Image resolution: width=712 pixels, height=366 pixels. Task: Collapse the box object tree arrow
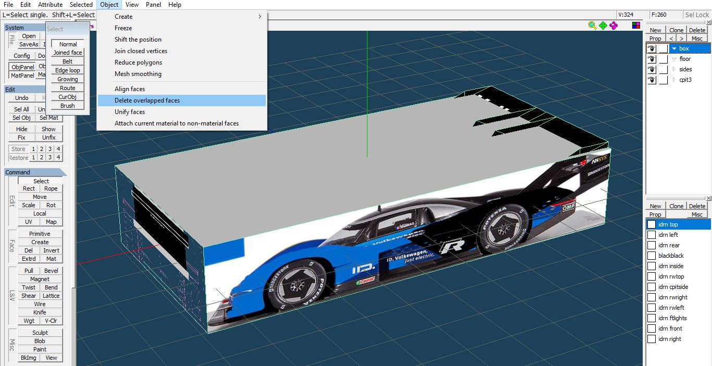[674, 48]
